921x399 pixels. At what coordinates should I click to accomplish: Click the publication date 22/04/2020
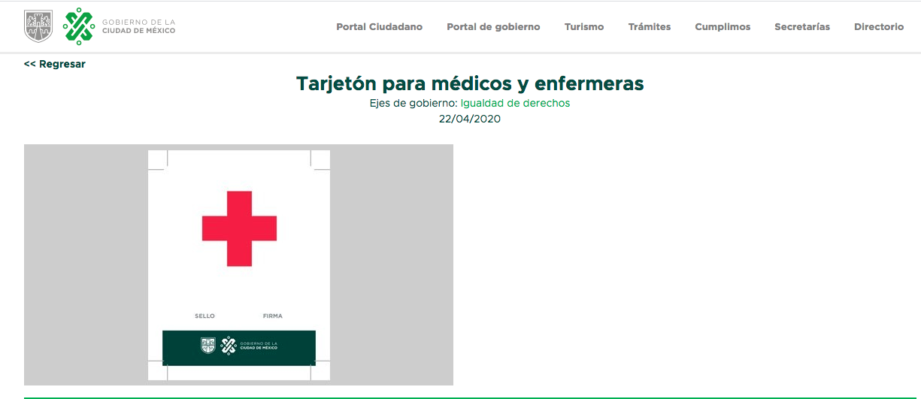pyautogui.click(x=470, y=119)
